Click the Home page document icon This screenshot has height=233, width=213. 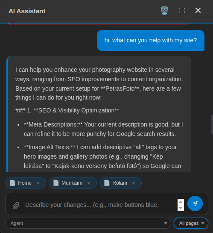12,183
